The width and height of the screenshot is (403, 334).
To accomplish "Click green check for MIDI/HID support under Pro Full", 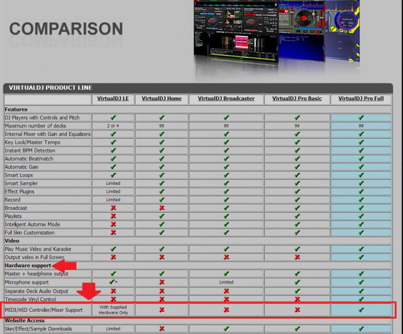I will (x=361, y=310).
